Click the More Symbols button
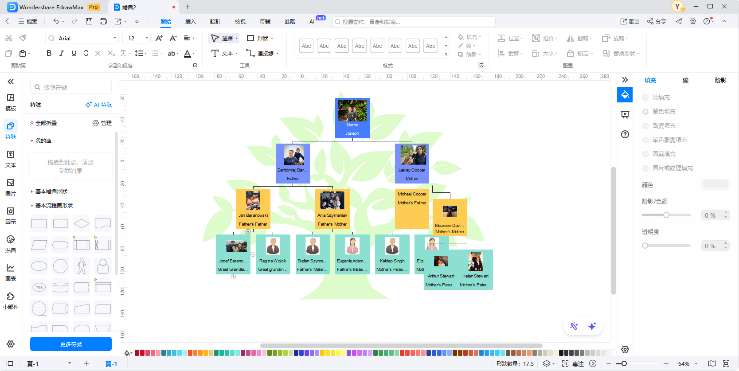739x371 pixels. [71, 344]
